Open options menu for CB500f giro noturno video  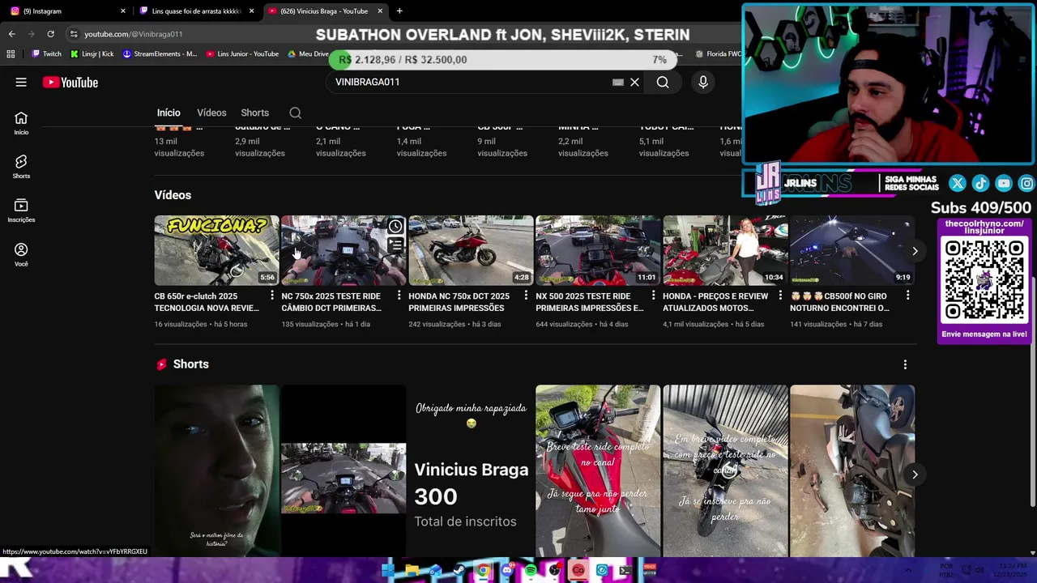coord(907,296)
